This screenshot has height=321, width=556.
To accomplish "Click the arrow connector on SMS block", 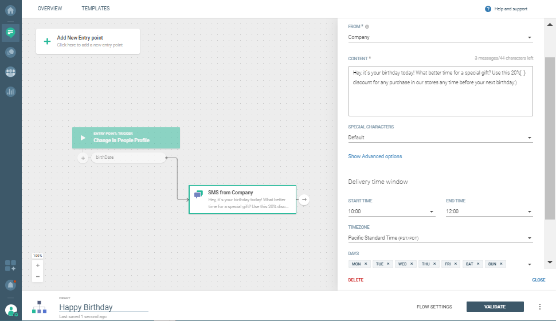I will point(304,199).
